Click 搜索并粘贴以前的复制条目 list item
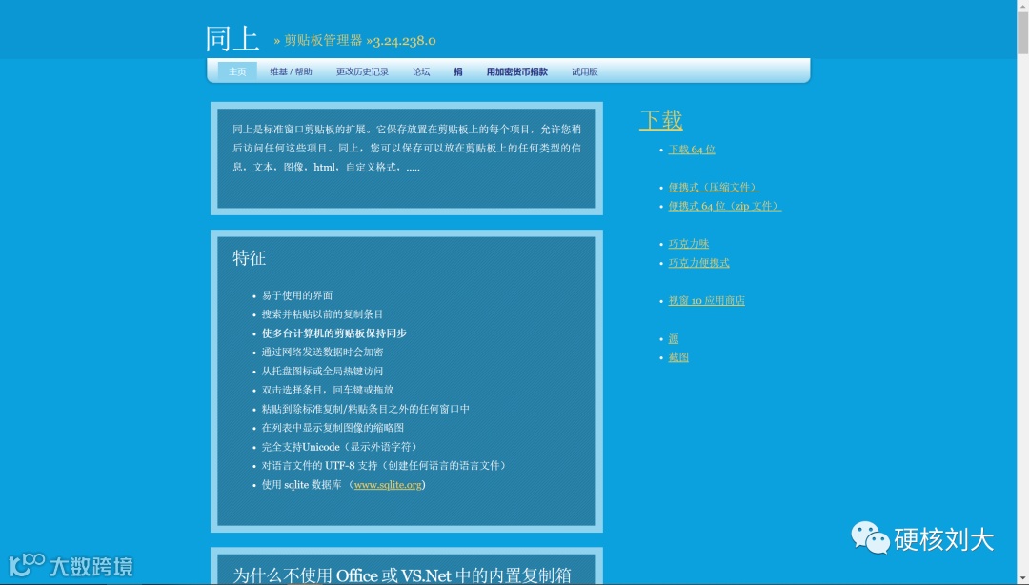The height and width of the screenshot is (585, 1029). pos(322,314)
